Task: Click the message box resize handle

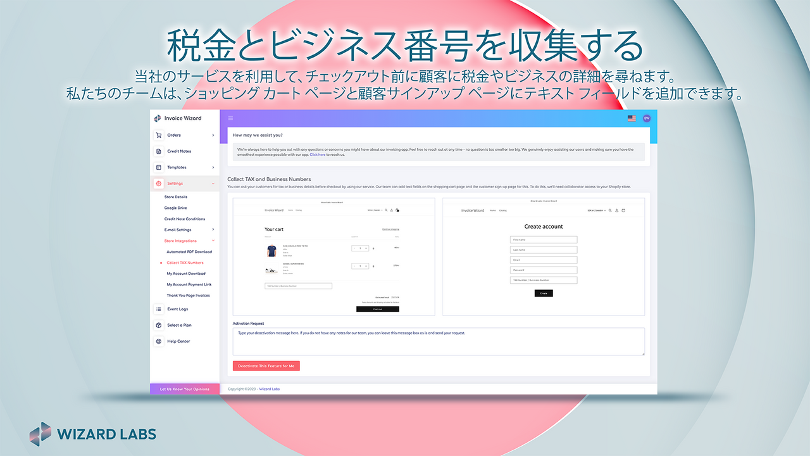Action: coord(642,353)
